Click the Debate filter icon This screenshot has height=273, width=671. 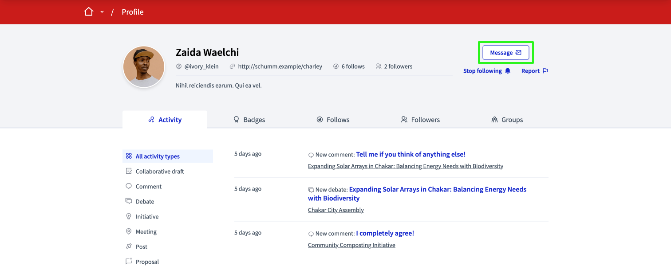point(129,201)
